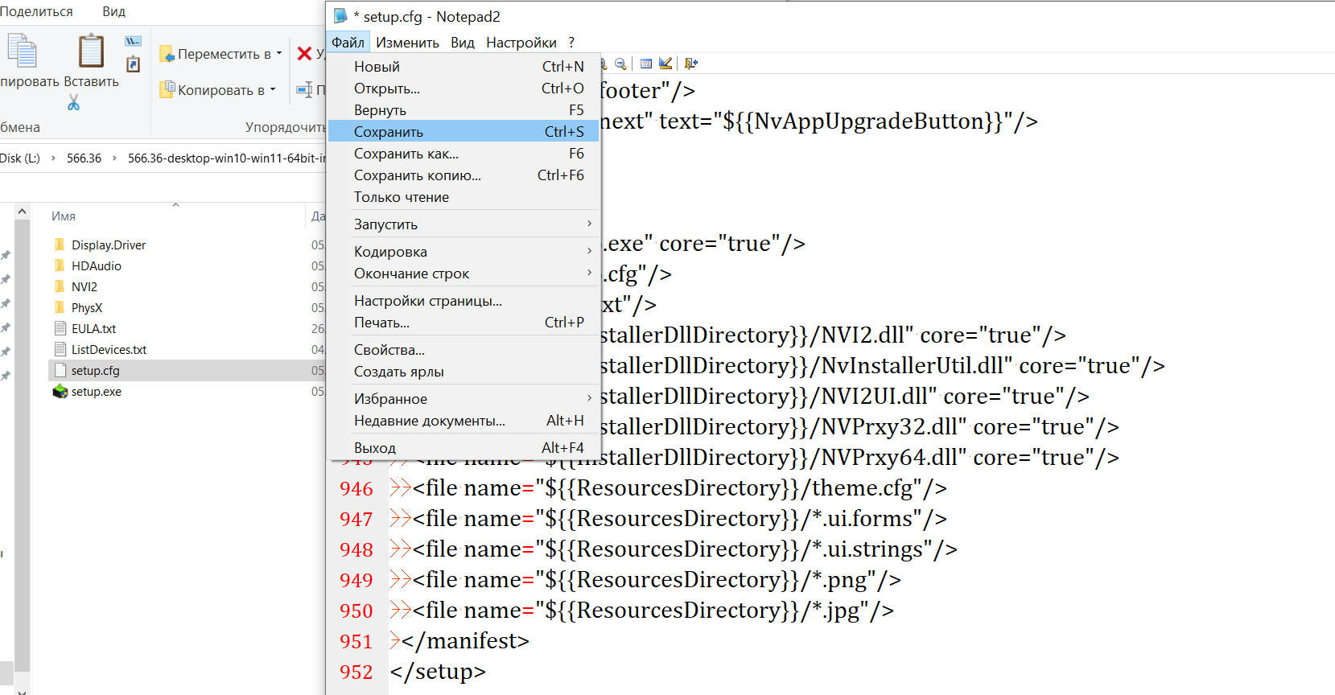Expand the Избранное submenu

464,398
